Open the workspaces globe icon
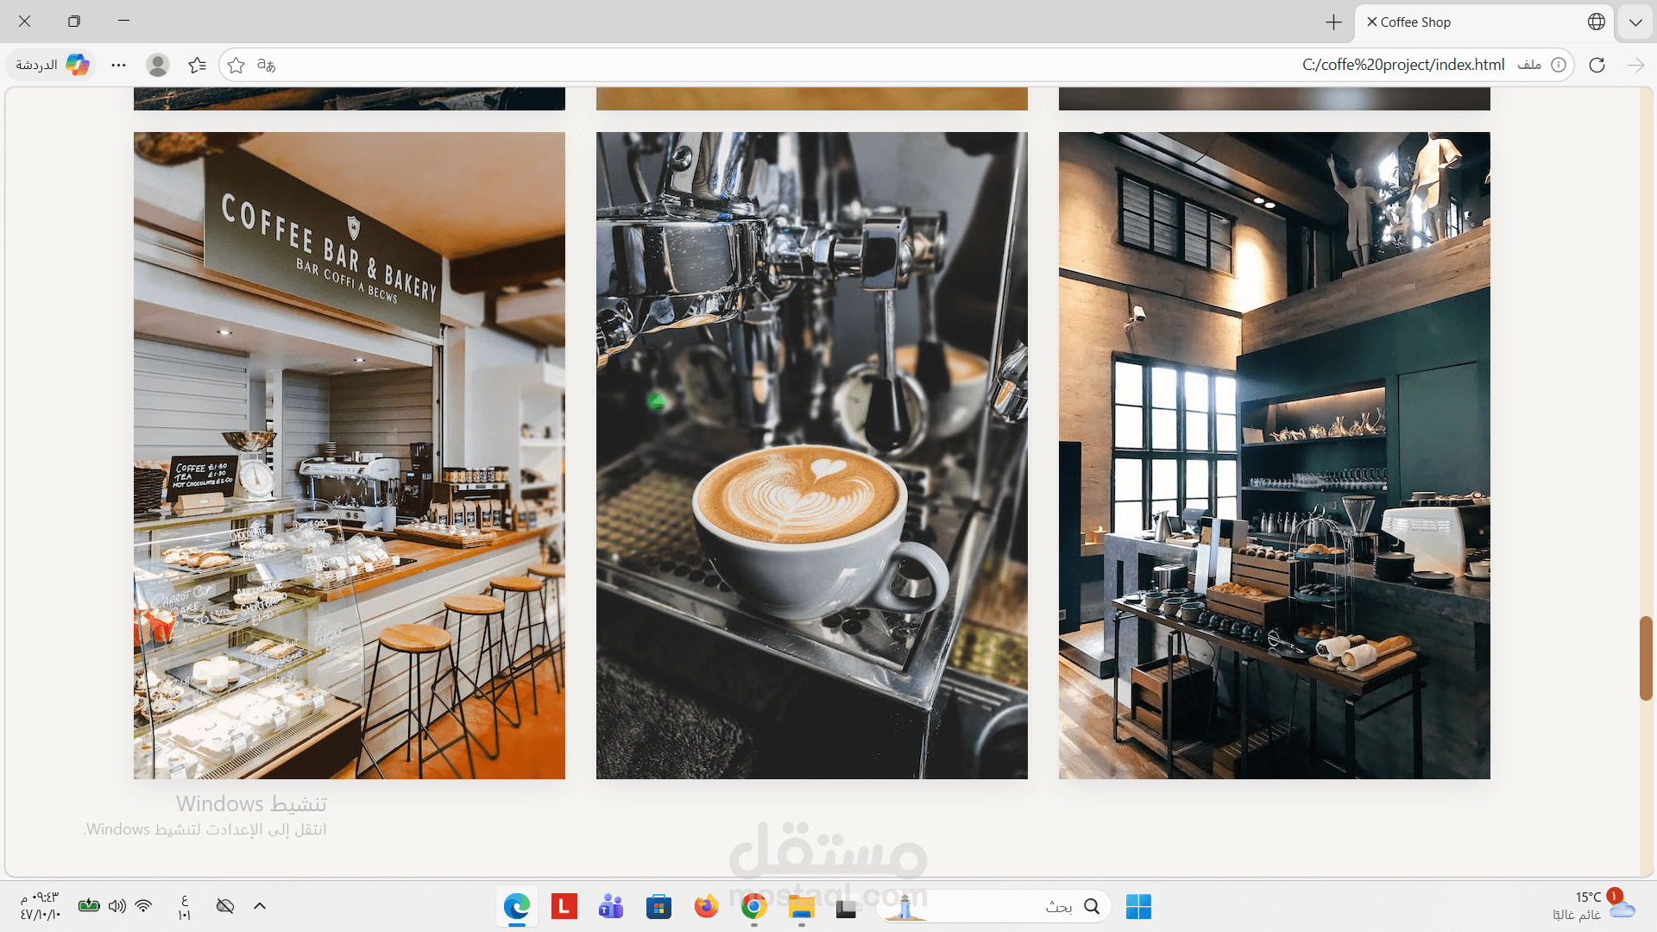Viewport: 1657px width, 932px height. [x=1597, y=22]
